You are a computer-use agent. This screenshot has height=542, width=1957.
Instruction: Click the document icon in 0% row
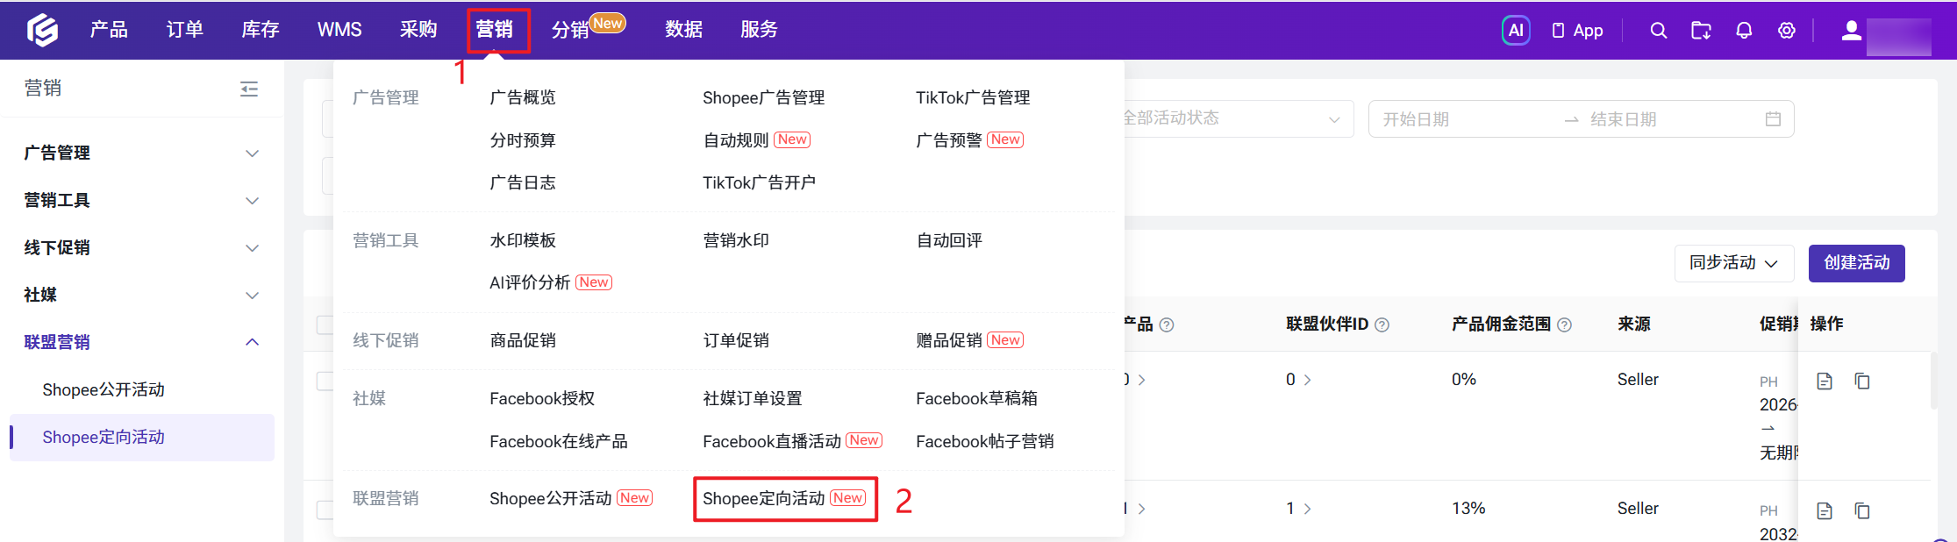pyautogui.click(x=1825, y=381)
